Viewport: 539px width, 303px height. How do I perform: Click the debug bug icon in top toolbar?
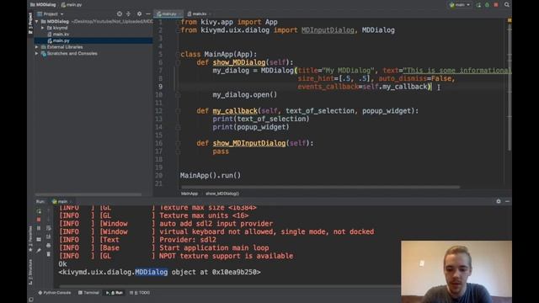point(487,5)
